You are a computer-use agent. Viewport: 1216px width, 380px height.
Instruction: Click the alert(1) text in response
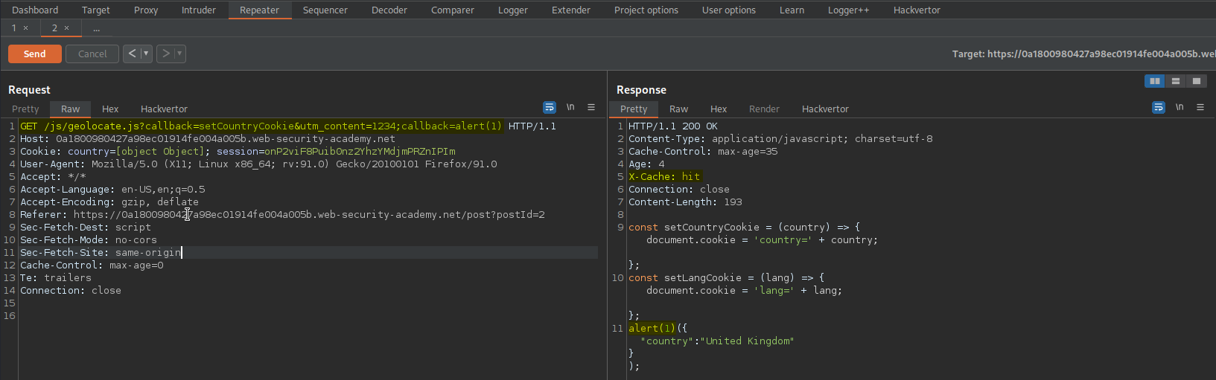point(652,329)
